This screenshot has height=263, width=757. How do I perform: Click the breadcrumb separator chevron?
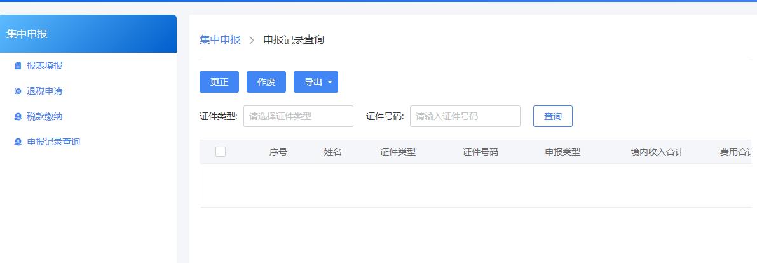tap(252, 40)
